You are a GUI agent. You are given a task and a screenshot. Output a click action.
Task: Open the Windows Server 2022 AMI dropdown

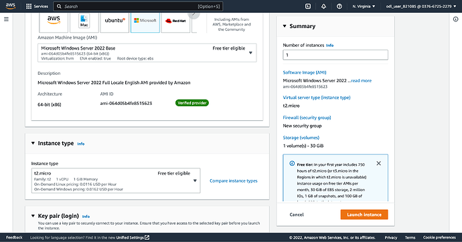tap(147, 53)
